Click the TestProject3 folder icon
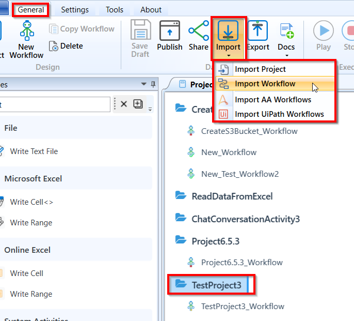 click(181, 283)
